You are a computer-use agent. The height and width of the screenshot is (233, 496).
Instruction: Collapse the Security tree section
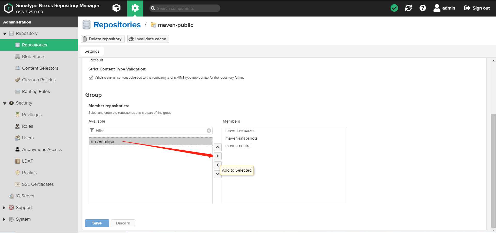pyautogui.click(x=5, y=103)
